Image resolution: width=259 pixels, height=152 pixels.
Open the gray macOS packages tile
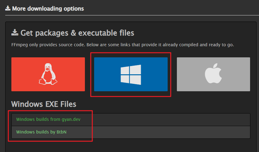[213, 74]
